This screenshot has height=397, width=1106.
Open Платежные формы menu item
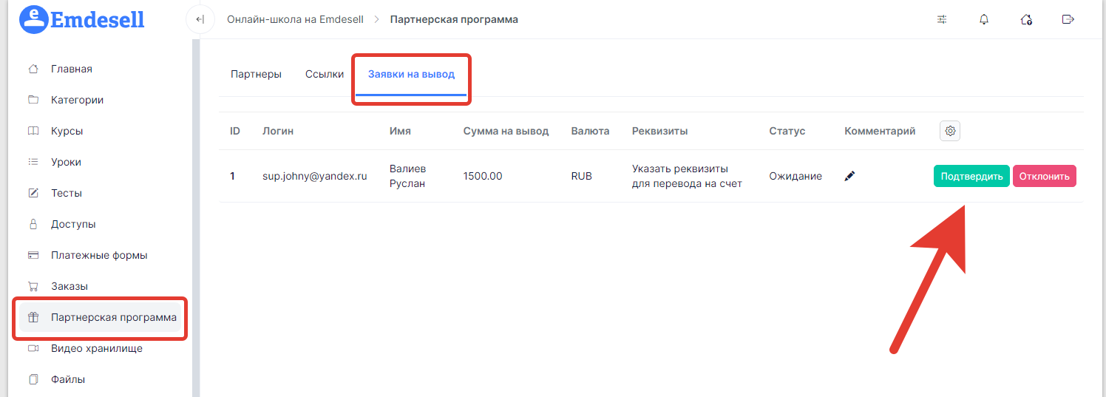pyautogui.click(x=100, y=255)
